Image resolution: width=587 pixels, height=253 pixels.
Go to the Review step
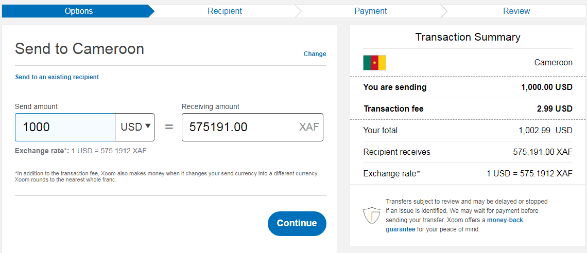click(x=516, y=11)
